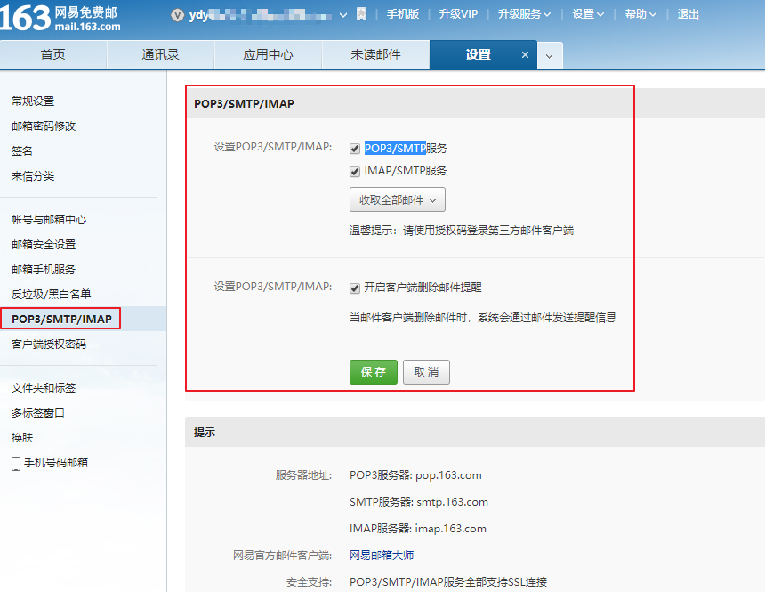Open the 收取全部邮件 dropdown
This screenshot has height=592, width=765.
[x=397, y=199]
